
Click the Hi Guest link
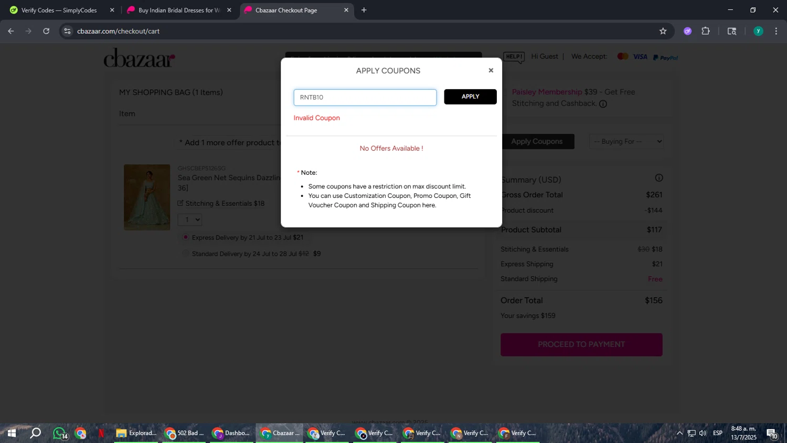click(x=545, y=56)
